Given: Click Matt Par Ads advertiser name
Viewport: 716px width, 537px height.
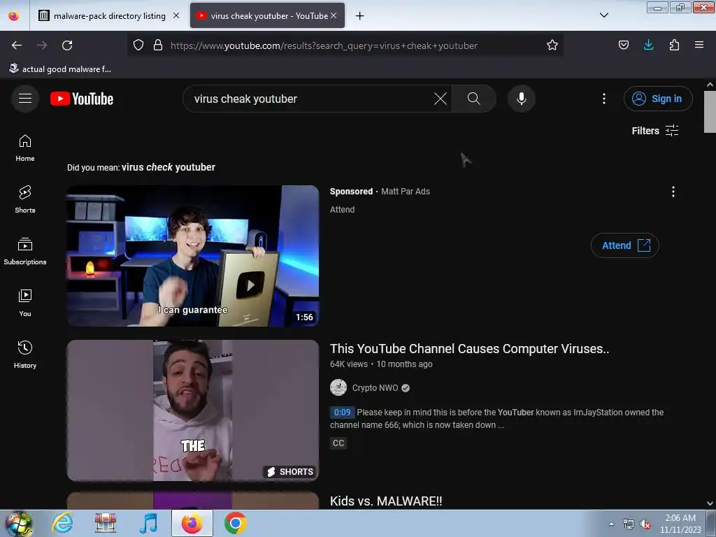Looking at the screenshot, I should 406,192.
